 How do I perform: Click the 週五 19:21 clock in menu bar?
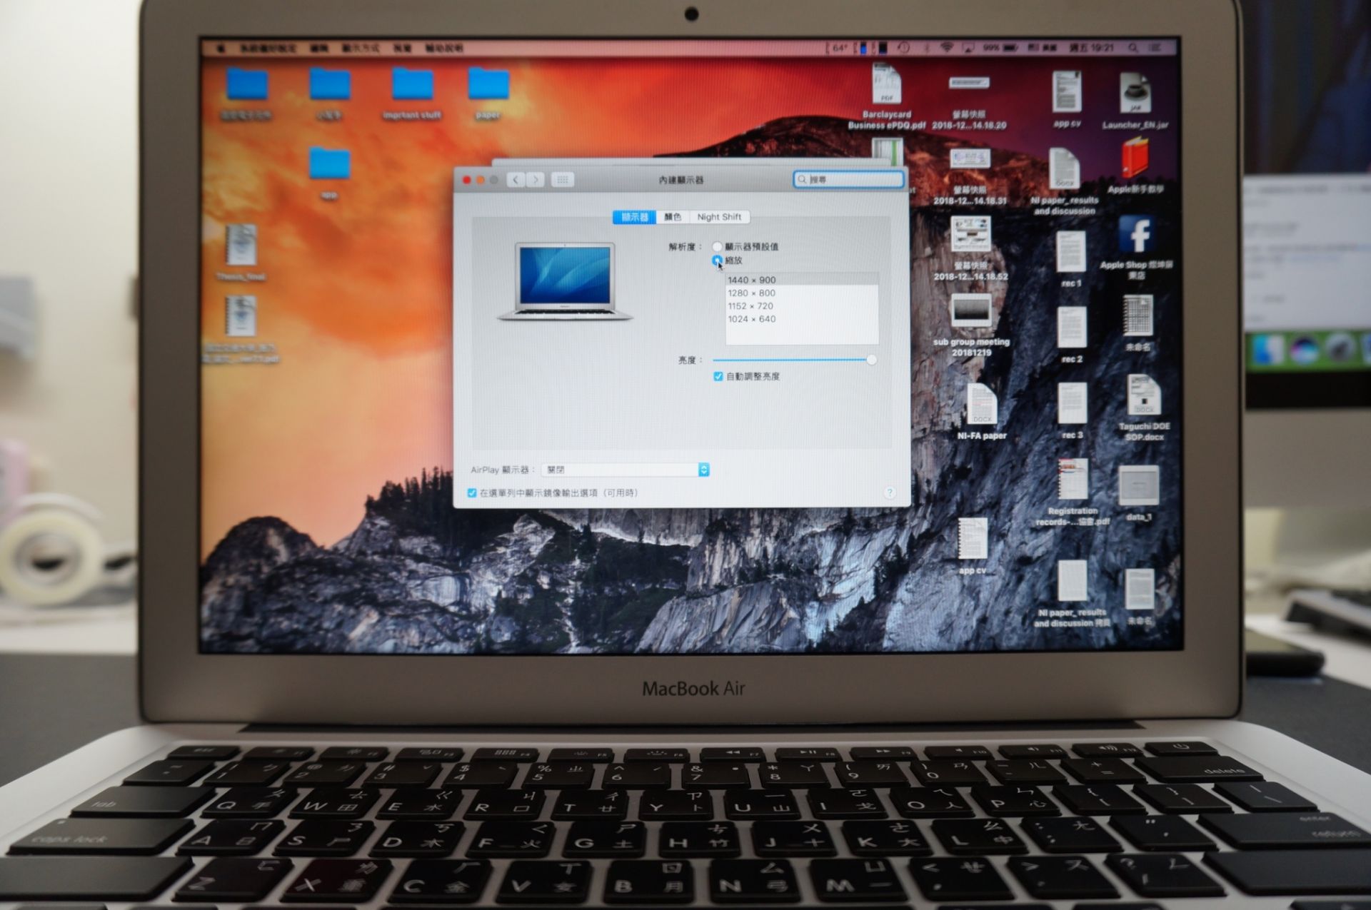[x=1092, y=48]
